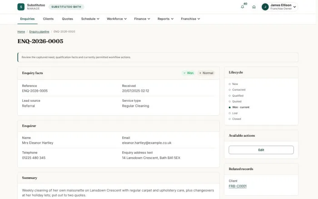
Task: Click the address 14 Lansdown Crescent text
Action: click(151, 158)
